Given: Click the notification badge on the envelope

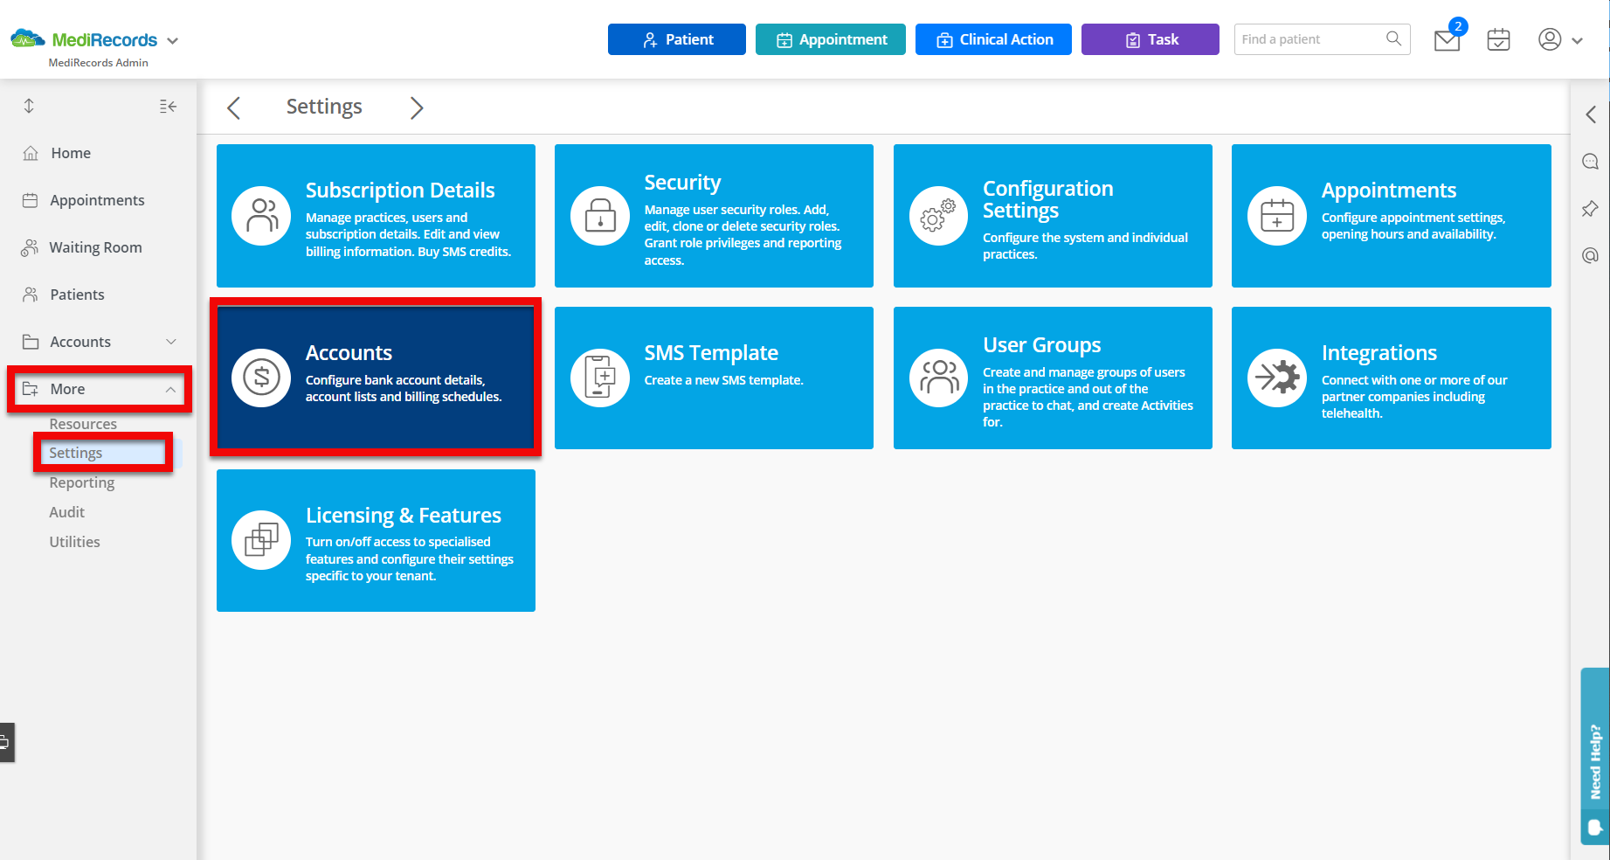Looking at the screenshot, I should pyautogui.click(x=1459, y=26).
